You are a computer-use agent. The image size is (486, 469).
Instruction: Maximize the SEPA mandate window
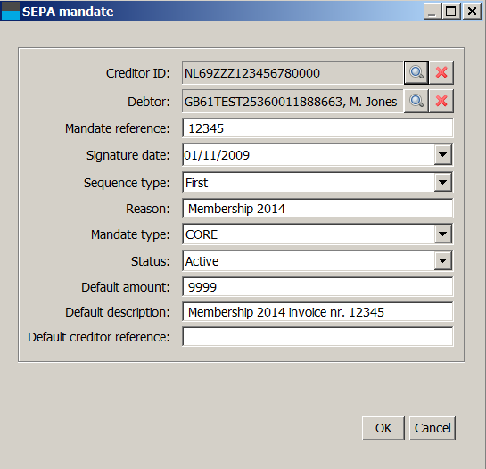tap(451, 12)
